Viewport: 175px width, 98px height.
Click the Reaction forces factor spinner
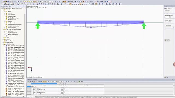tap(170, 22)
